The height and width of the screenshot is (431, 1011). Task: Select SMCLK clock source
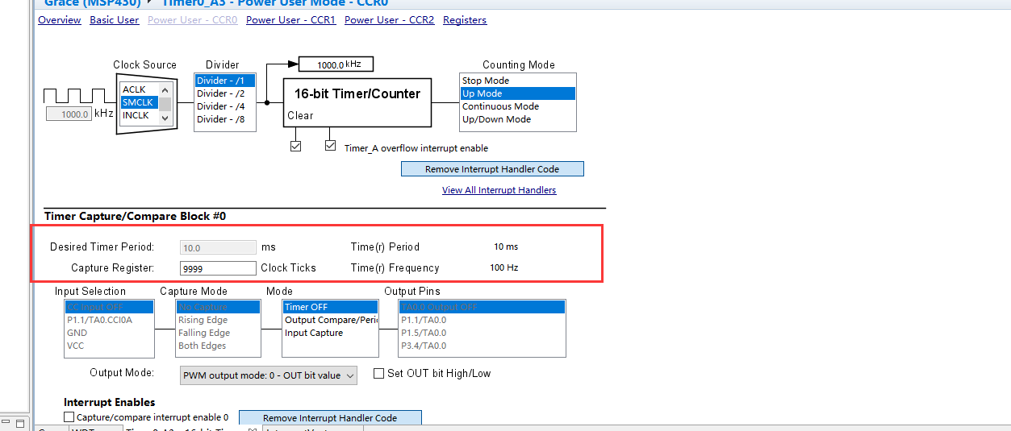tap(139, 102)
